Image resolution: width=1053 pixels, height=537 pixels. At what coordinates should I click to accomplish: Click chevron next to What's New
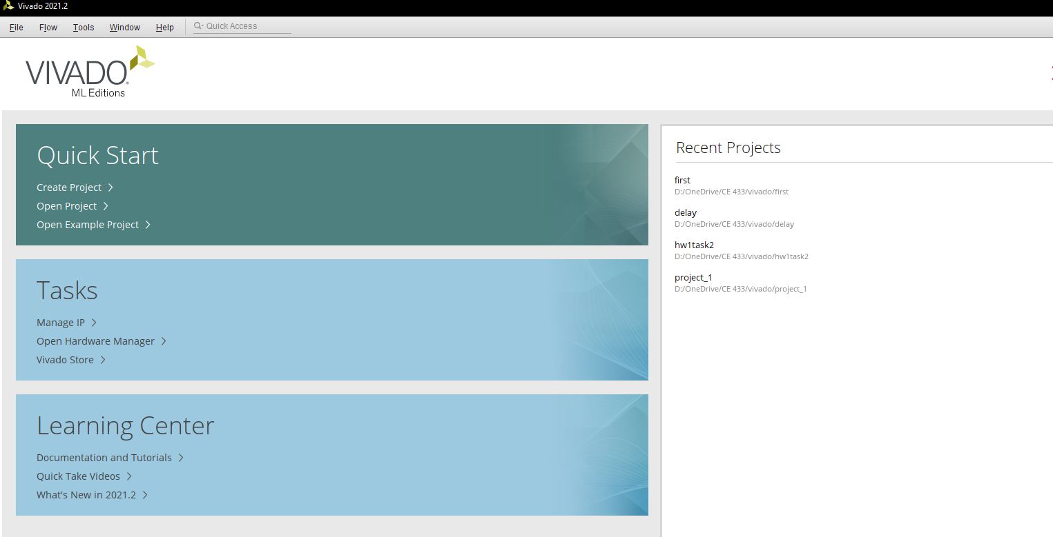click(145, 495)
